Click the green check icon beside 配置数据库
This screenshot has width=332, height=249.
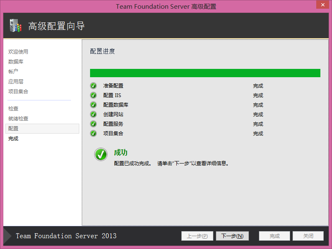[x=93, y=105]
